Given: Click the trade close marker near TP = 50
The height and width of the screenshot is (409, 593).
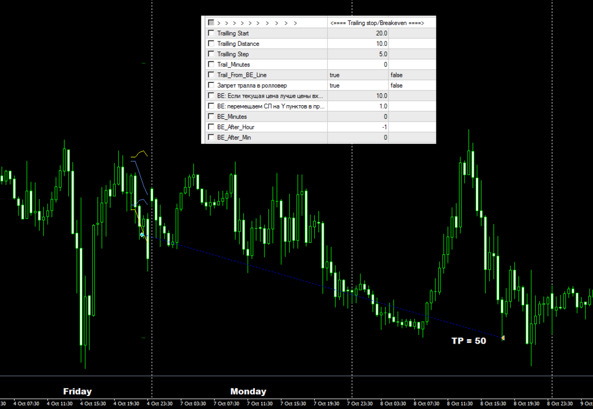Looking at the screenshot, I should (502, 338).
